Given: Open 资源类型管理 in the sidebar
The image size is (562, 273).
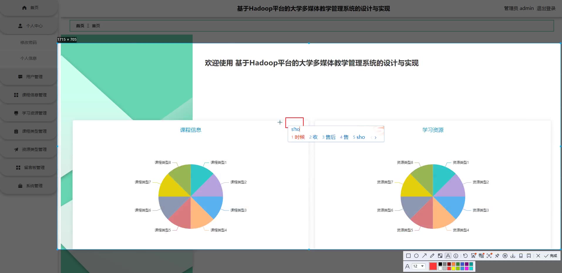Looking at the screenshot, I should pos(29,149).
